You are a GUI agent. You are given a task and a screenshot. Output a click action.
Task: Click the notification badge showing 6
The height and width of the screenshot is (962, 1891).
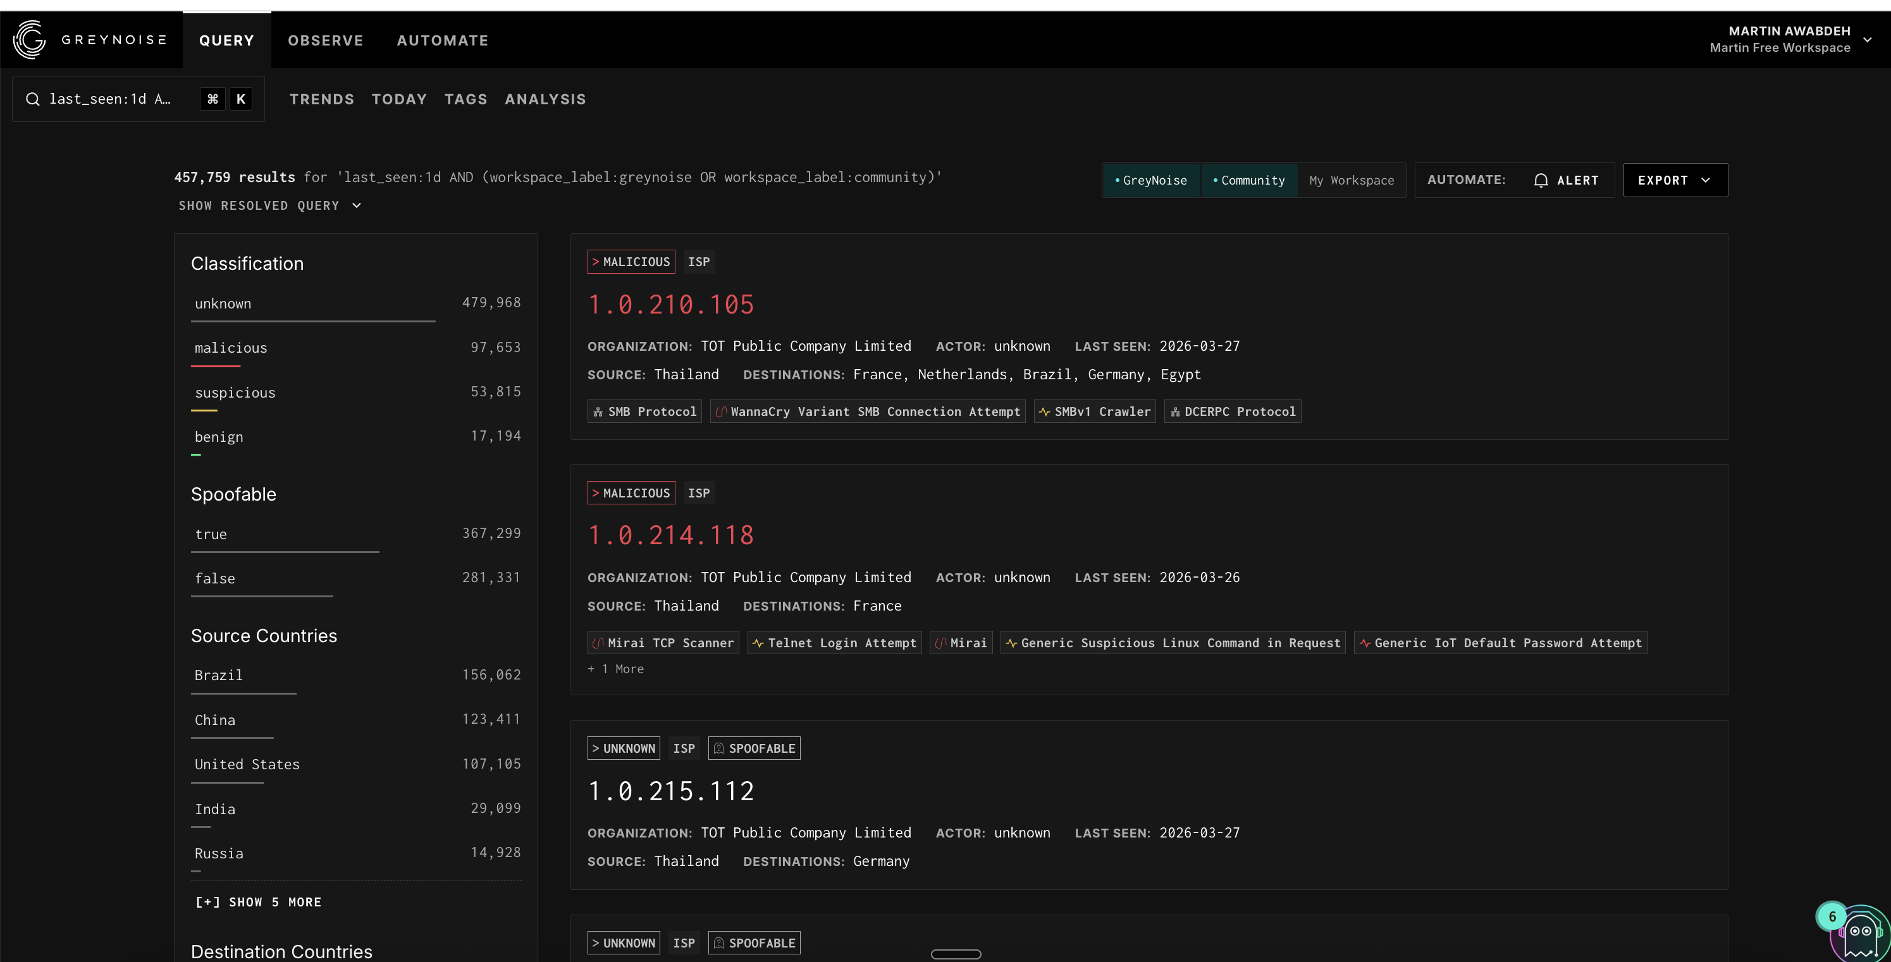(x=1832, y=916)
